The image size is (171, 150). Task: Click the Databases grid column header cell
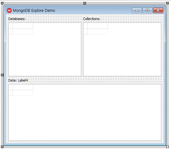[23, 26]
